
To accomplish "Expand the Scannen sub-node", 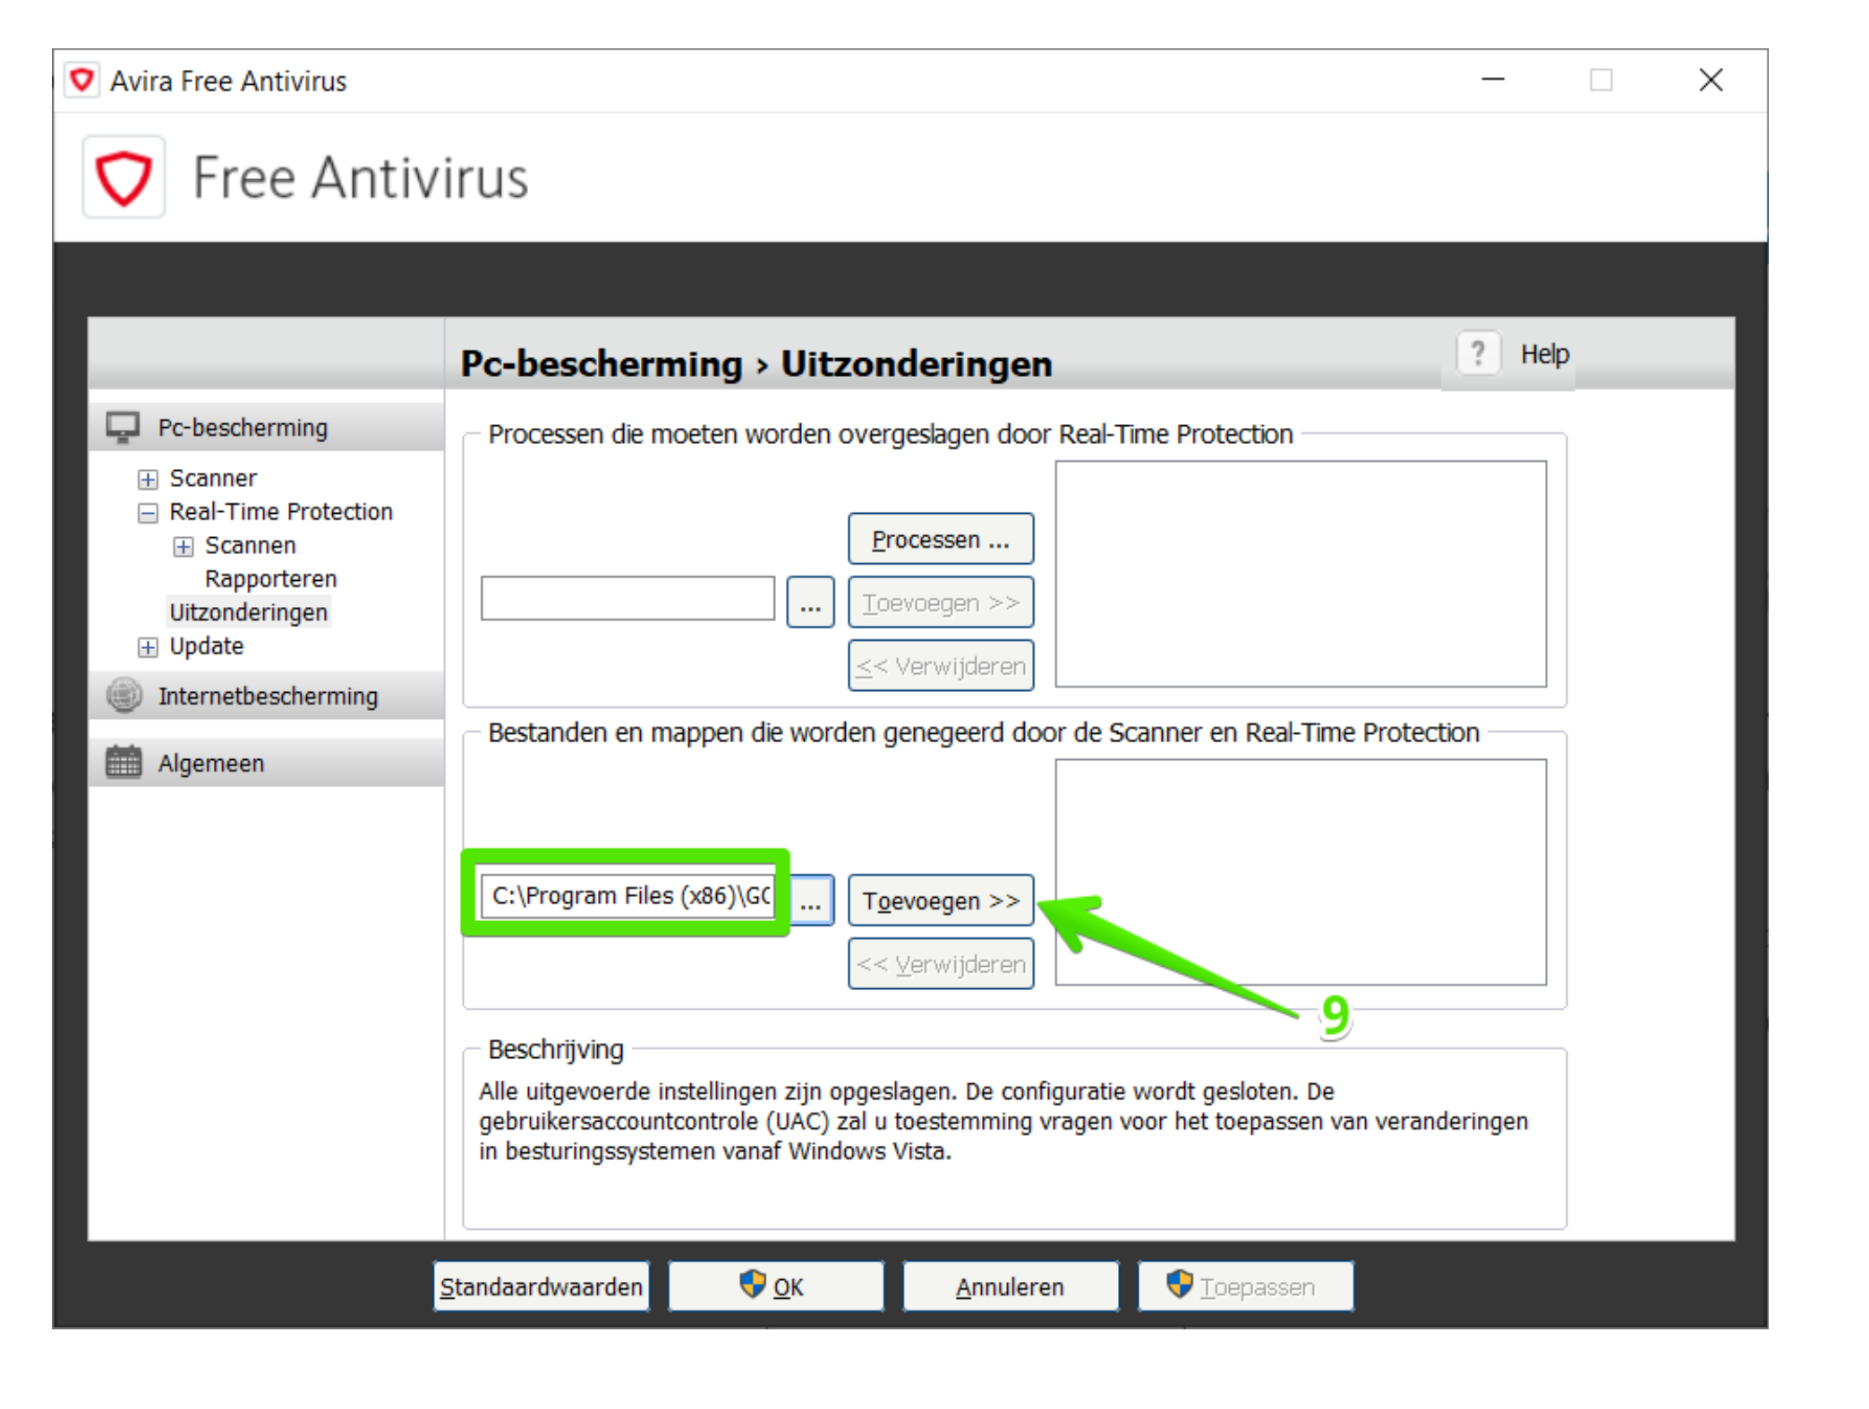I will 183,546.
